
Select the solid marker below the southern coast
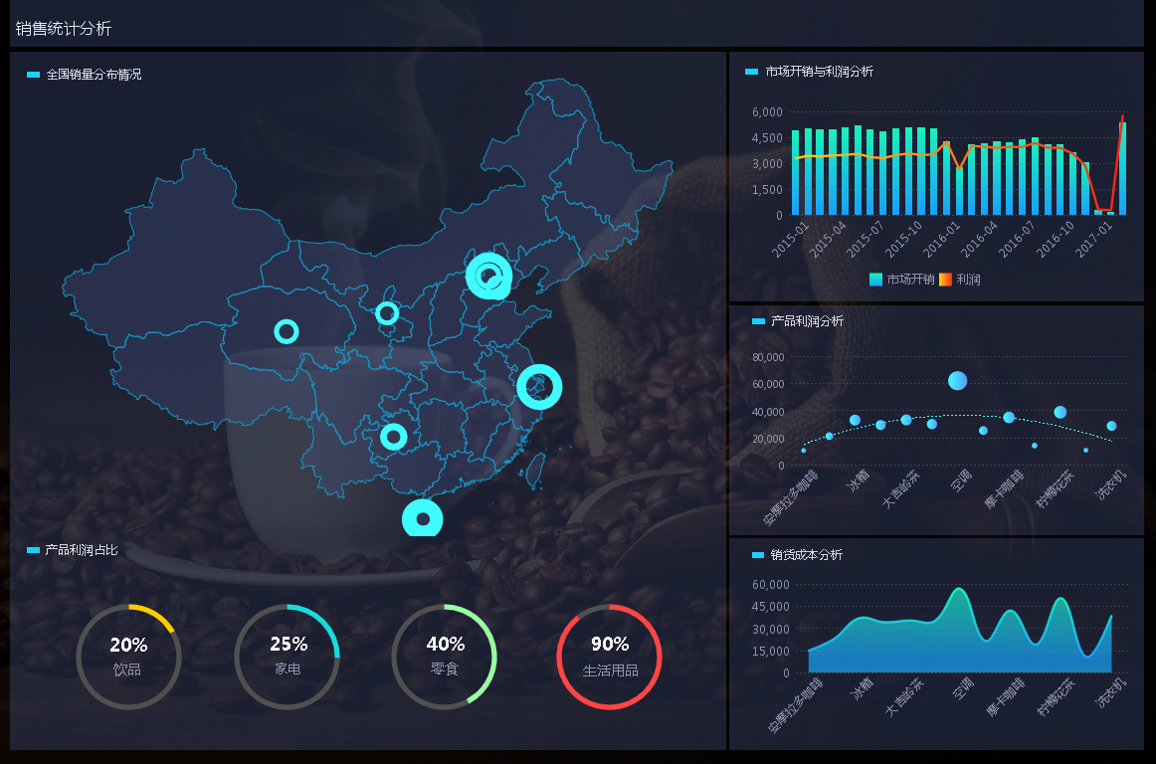[423, 519]
